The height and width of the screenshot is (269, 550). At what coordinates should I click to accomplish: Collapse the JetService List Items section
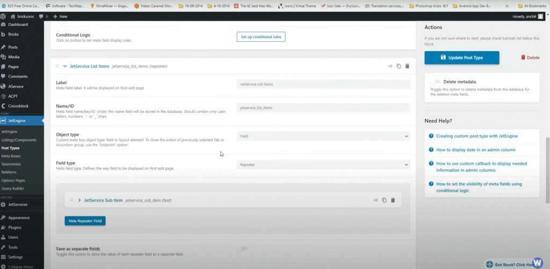pyautogui.click(x=65, y=66)
